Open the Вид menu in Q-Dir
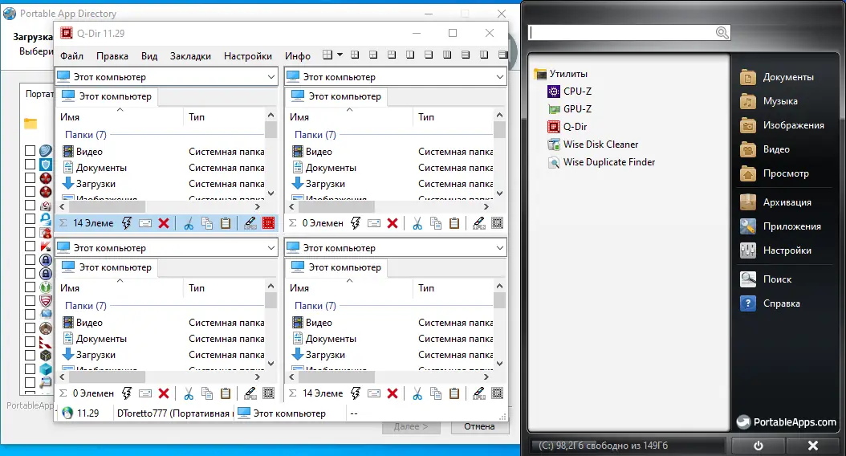 click(149, 56)
